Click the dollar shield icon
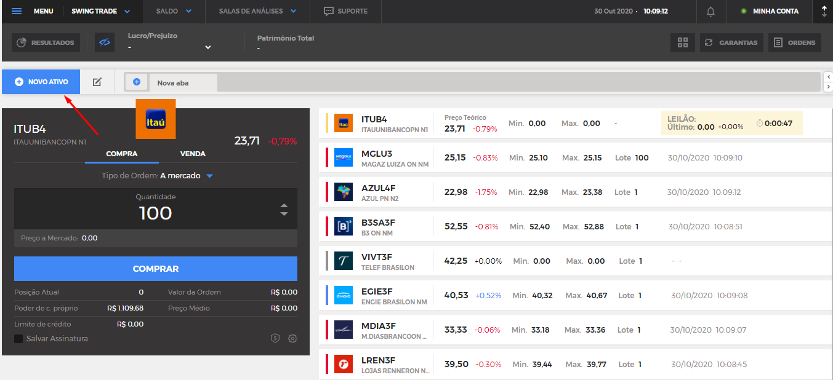The image size is (833, 380). pyautogui.click(x=275, y=338)
